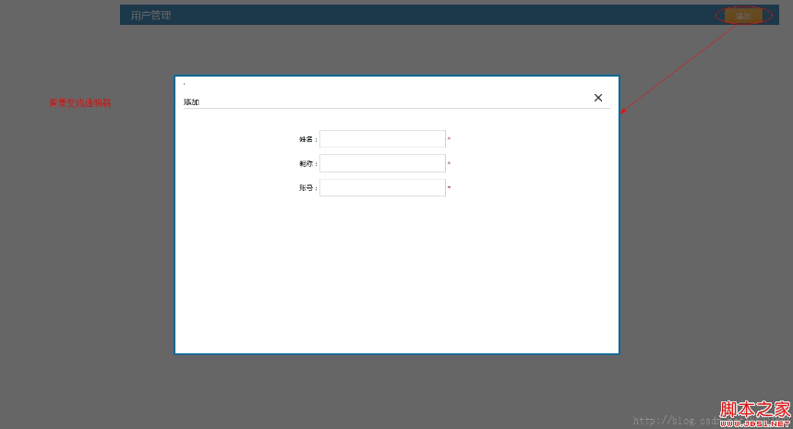Click the 账号 field label
The image size is (793, 429).
[306, 188]
